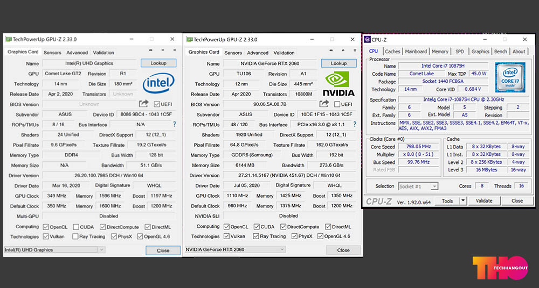Switch to the Memory tab in CPU-Z

tap(440, 52)
